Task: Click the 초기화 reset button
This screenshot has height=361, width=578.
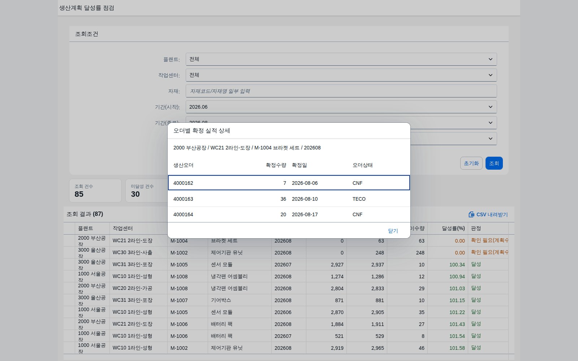Action: click(x=471, y=163)
